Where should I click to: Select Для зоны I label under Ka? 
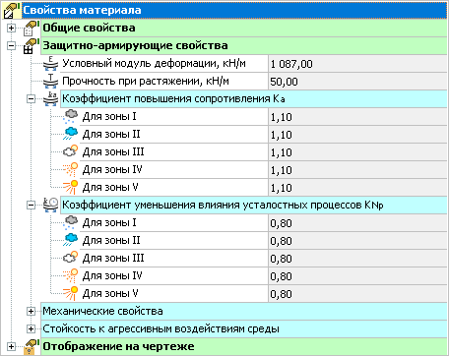tap(109, 117)
